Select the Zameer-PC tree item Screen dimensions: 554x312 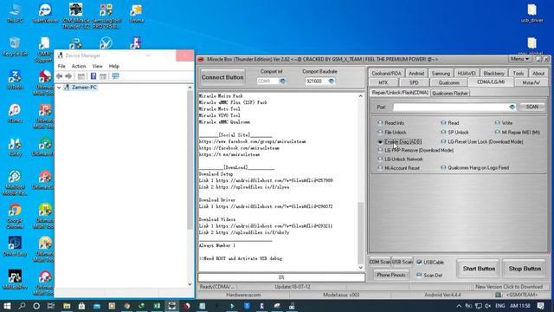[x=84, y=87]
